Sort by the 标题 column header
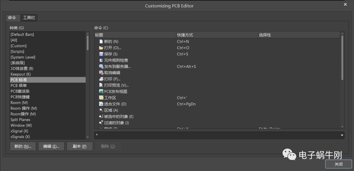 [135, 35]
